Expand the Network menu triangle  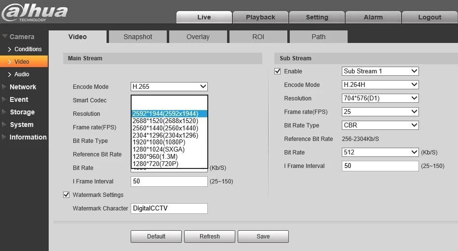click(4, 87)
